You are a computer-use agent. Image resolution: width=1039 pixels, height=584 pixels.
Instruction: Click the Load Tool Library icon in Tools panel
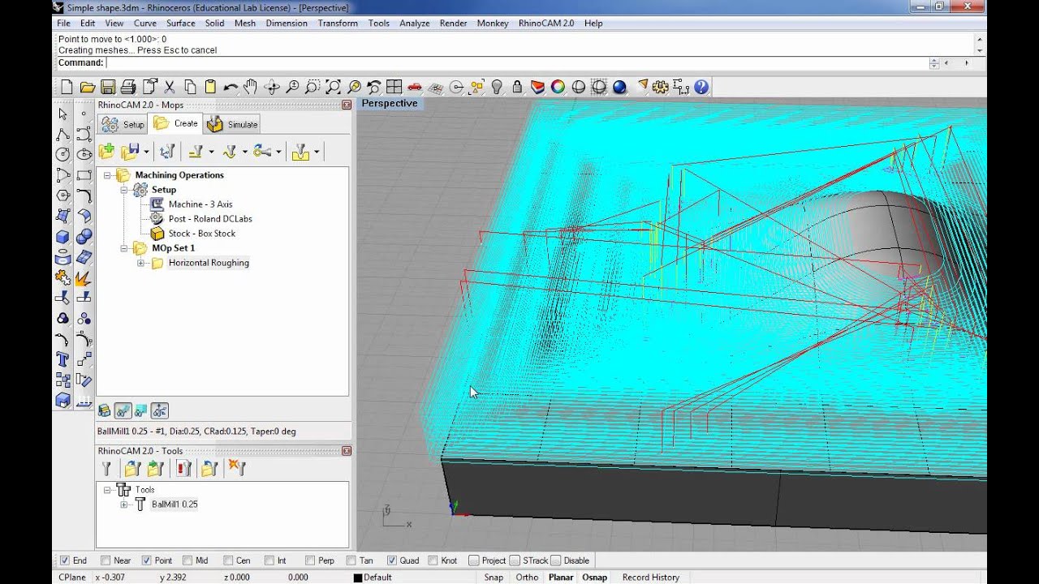(x=132, y=468)
